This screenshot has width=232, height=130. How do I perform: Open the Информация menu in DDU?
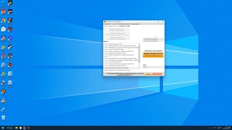[x=135, y=24]
